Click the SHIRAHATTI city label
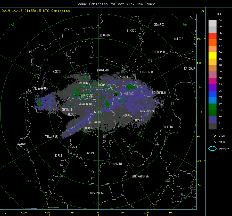 point(97,122)
